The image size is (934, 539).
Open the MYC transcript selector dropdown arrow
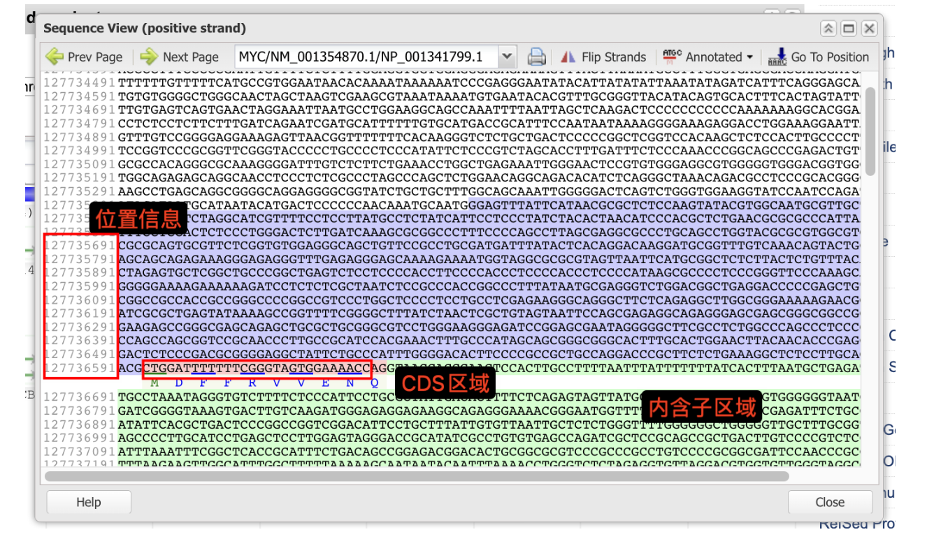pyautogui.click(x=508, y=57)
